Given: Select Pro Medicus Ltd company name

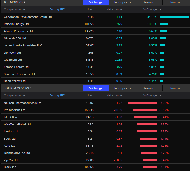Looking at the screenshot, I should click(15, 110).
